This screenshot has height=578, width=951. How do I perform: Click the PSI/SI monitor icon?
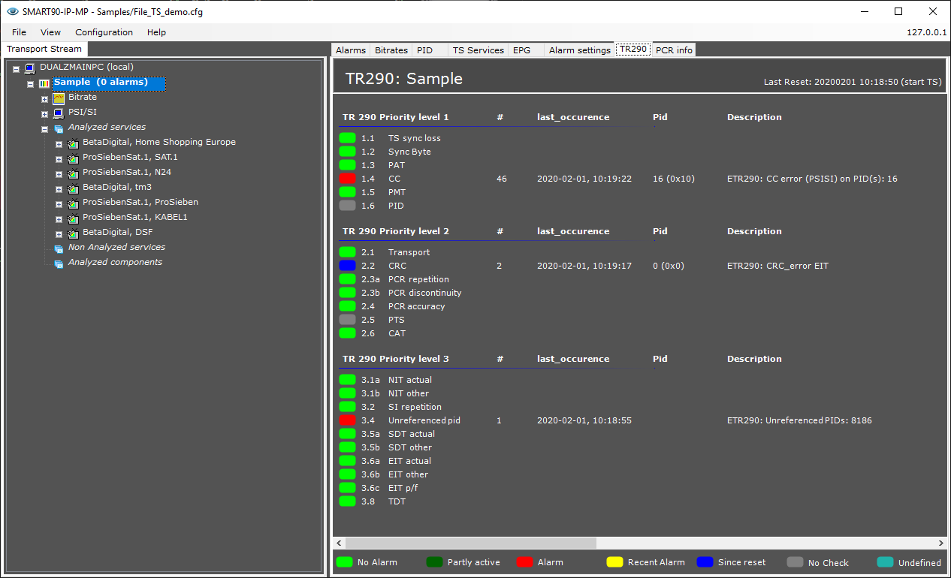click(x=59, y=113)
